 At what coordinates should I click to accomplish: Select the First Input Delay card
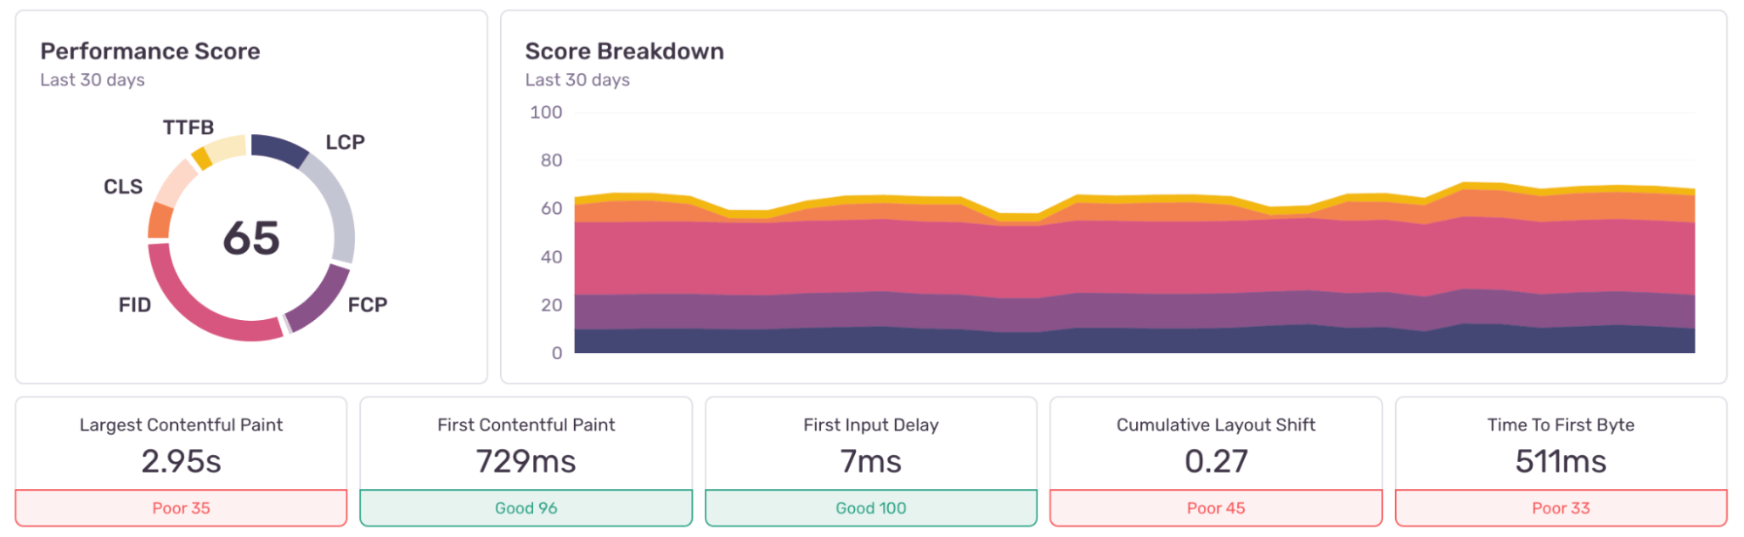pyautogui.click(x=871, y=445)
